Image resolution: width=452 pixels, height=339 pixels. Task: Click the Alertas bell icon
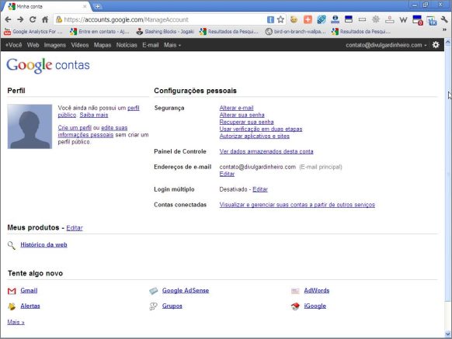(x=12, y=306)
